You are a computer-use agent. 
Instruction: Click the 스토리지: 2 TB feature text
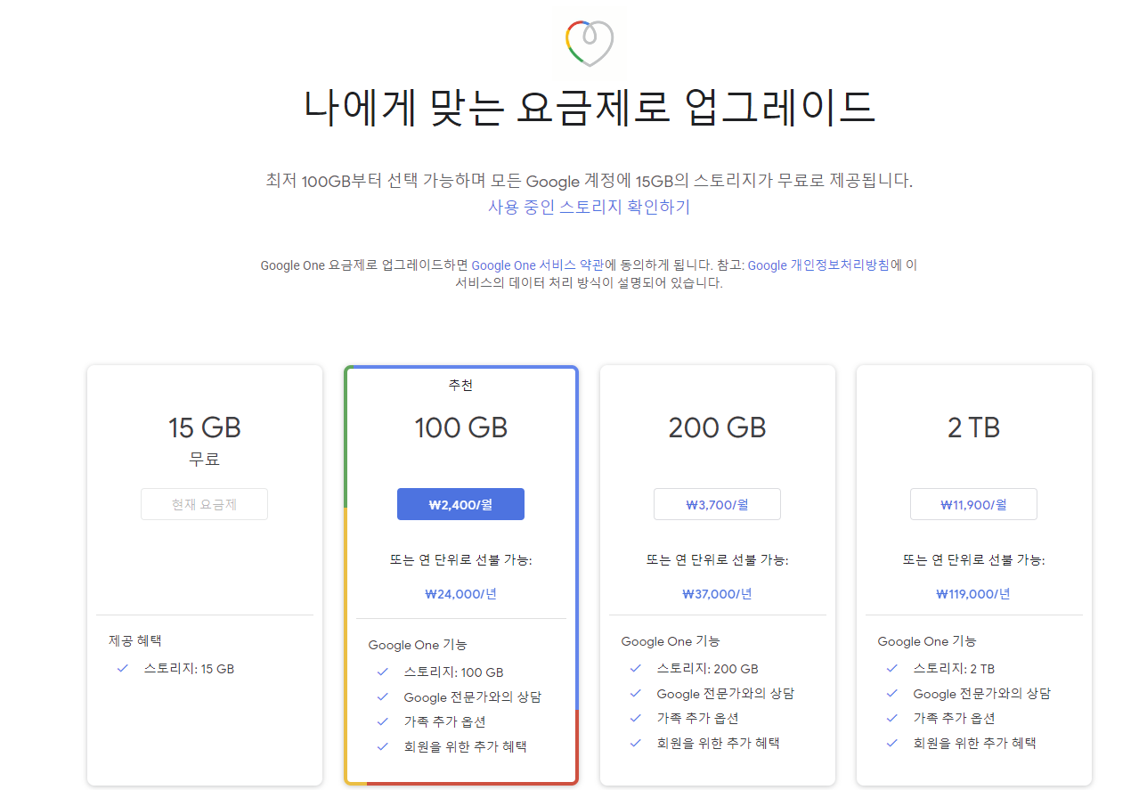click(954, 669)
